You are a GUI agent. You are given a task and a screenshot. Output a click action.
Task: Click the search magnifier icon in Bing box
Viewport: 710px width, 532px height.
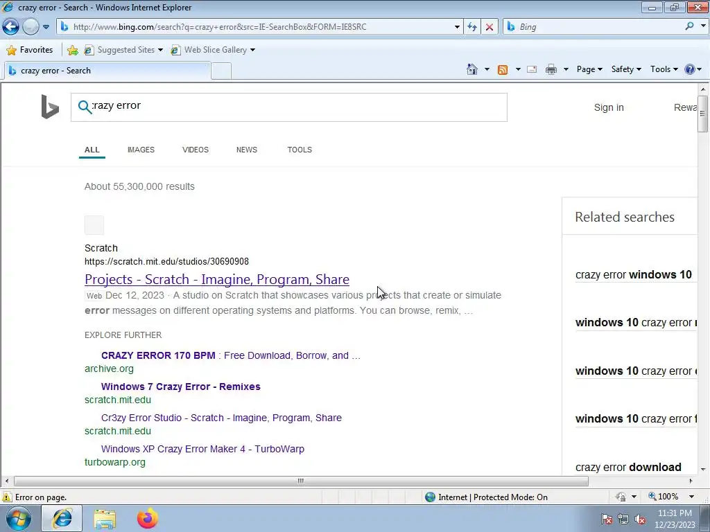[85, 107]
